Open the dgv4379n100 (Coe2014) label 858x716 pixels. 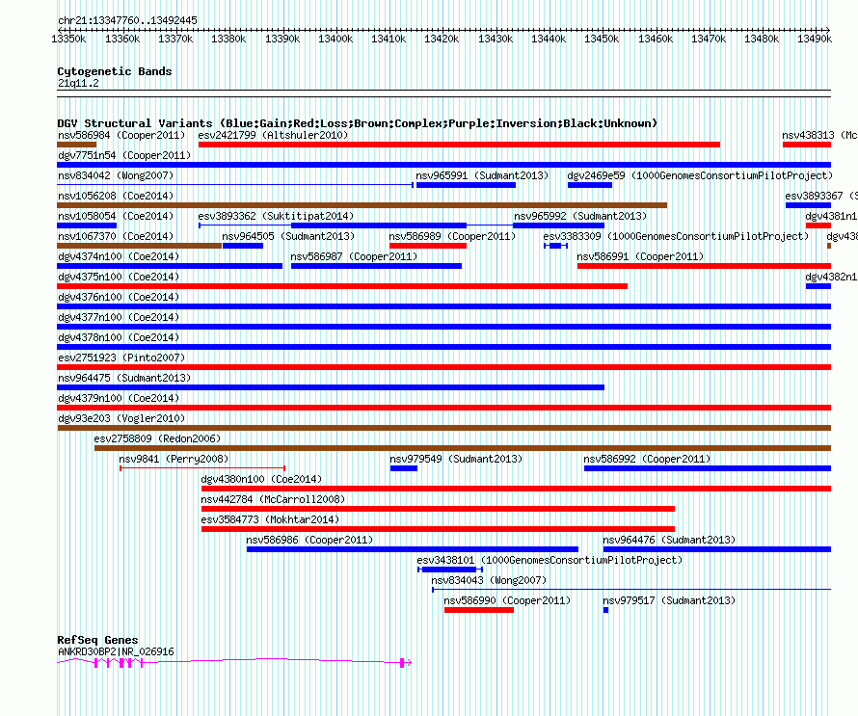coord(119,398)
